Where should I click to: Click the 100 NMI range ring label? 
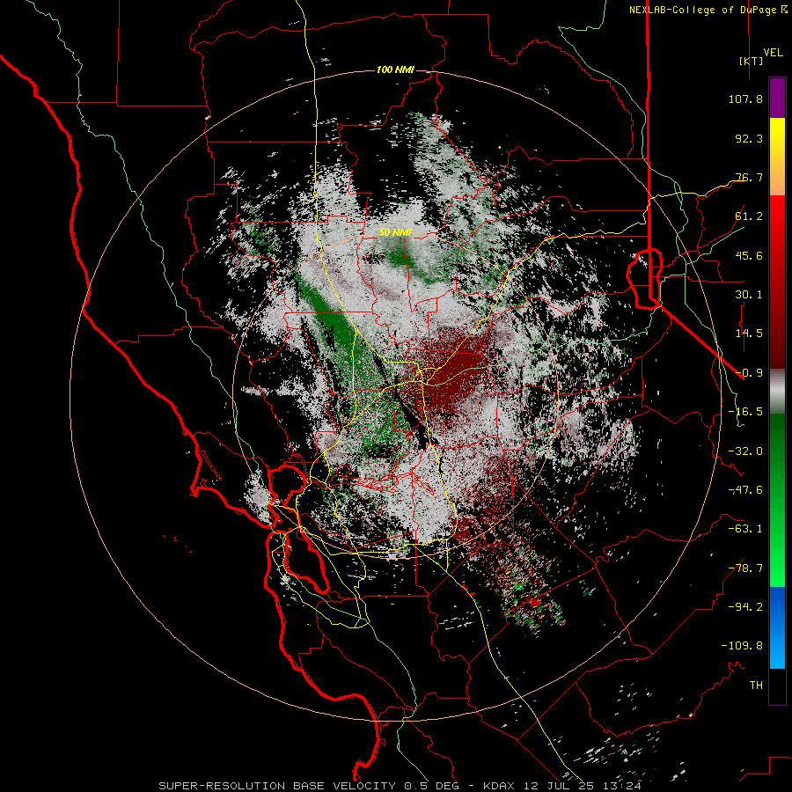[x=395, y=70]
